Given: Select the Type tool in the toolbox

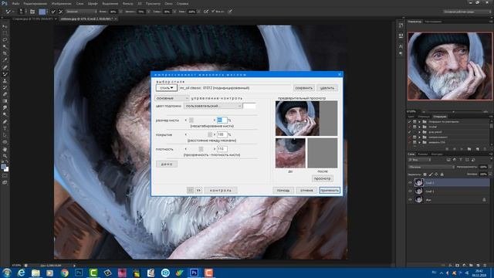Looking at the screenshot, I should point(5,128).
